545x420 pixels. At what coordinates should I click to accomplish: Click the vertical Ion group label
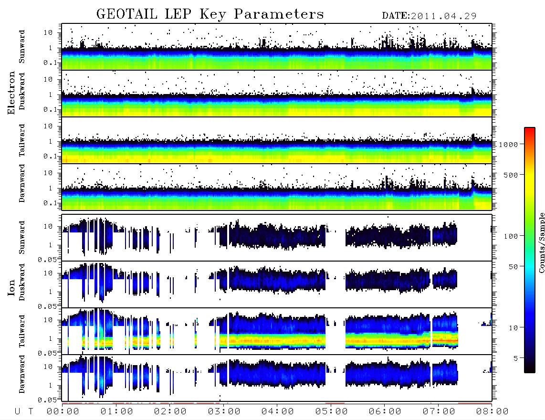pos(11,287)
